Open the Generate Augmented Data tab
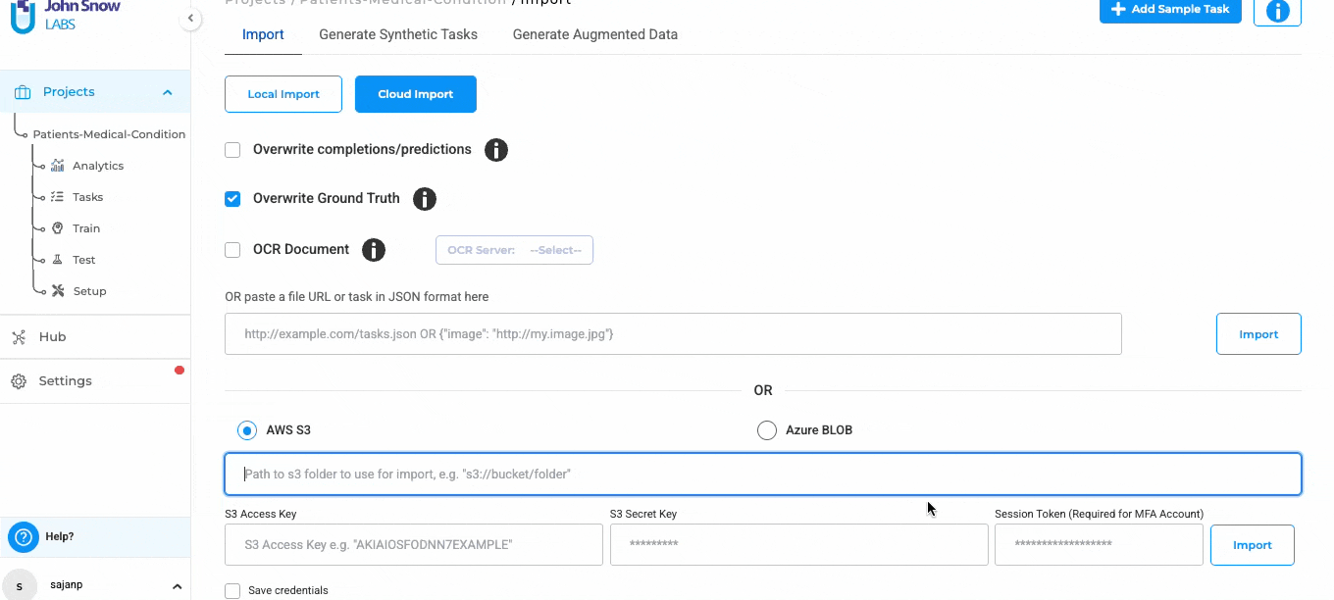 coord(594,34)
